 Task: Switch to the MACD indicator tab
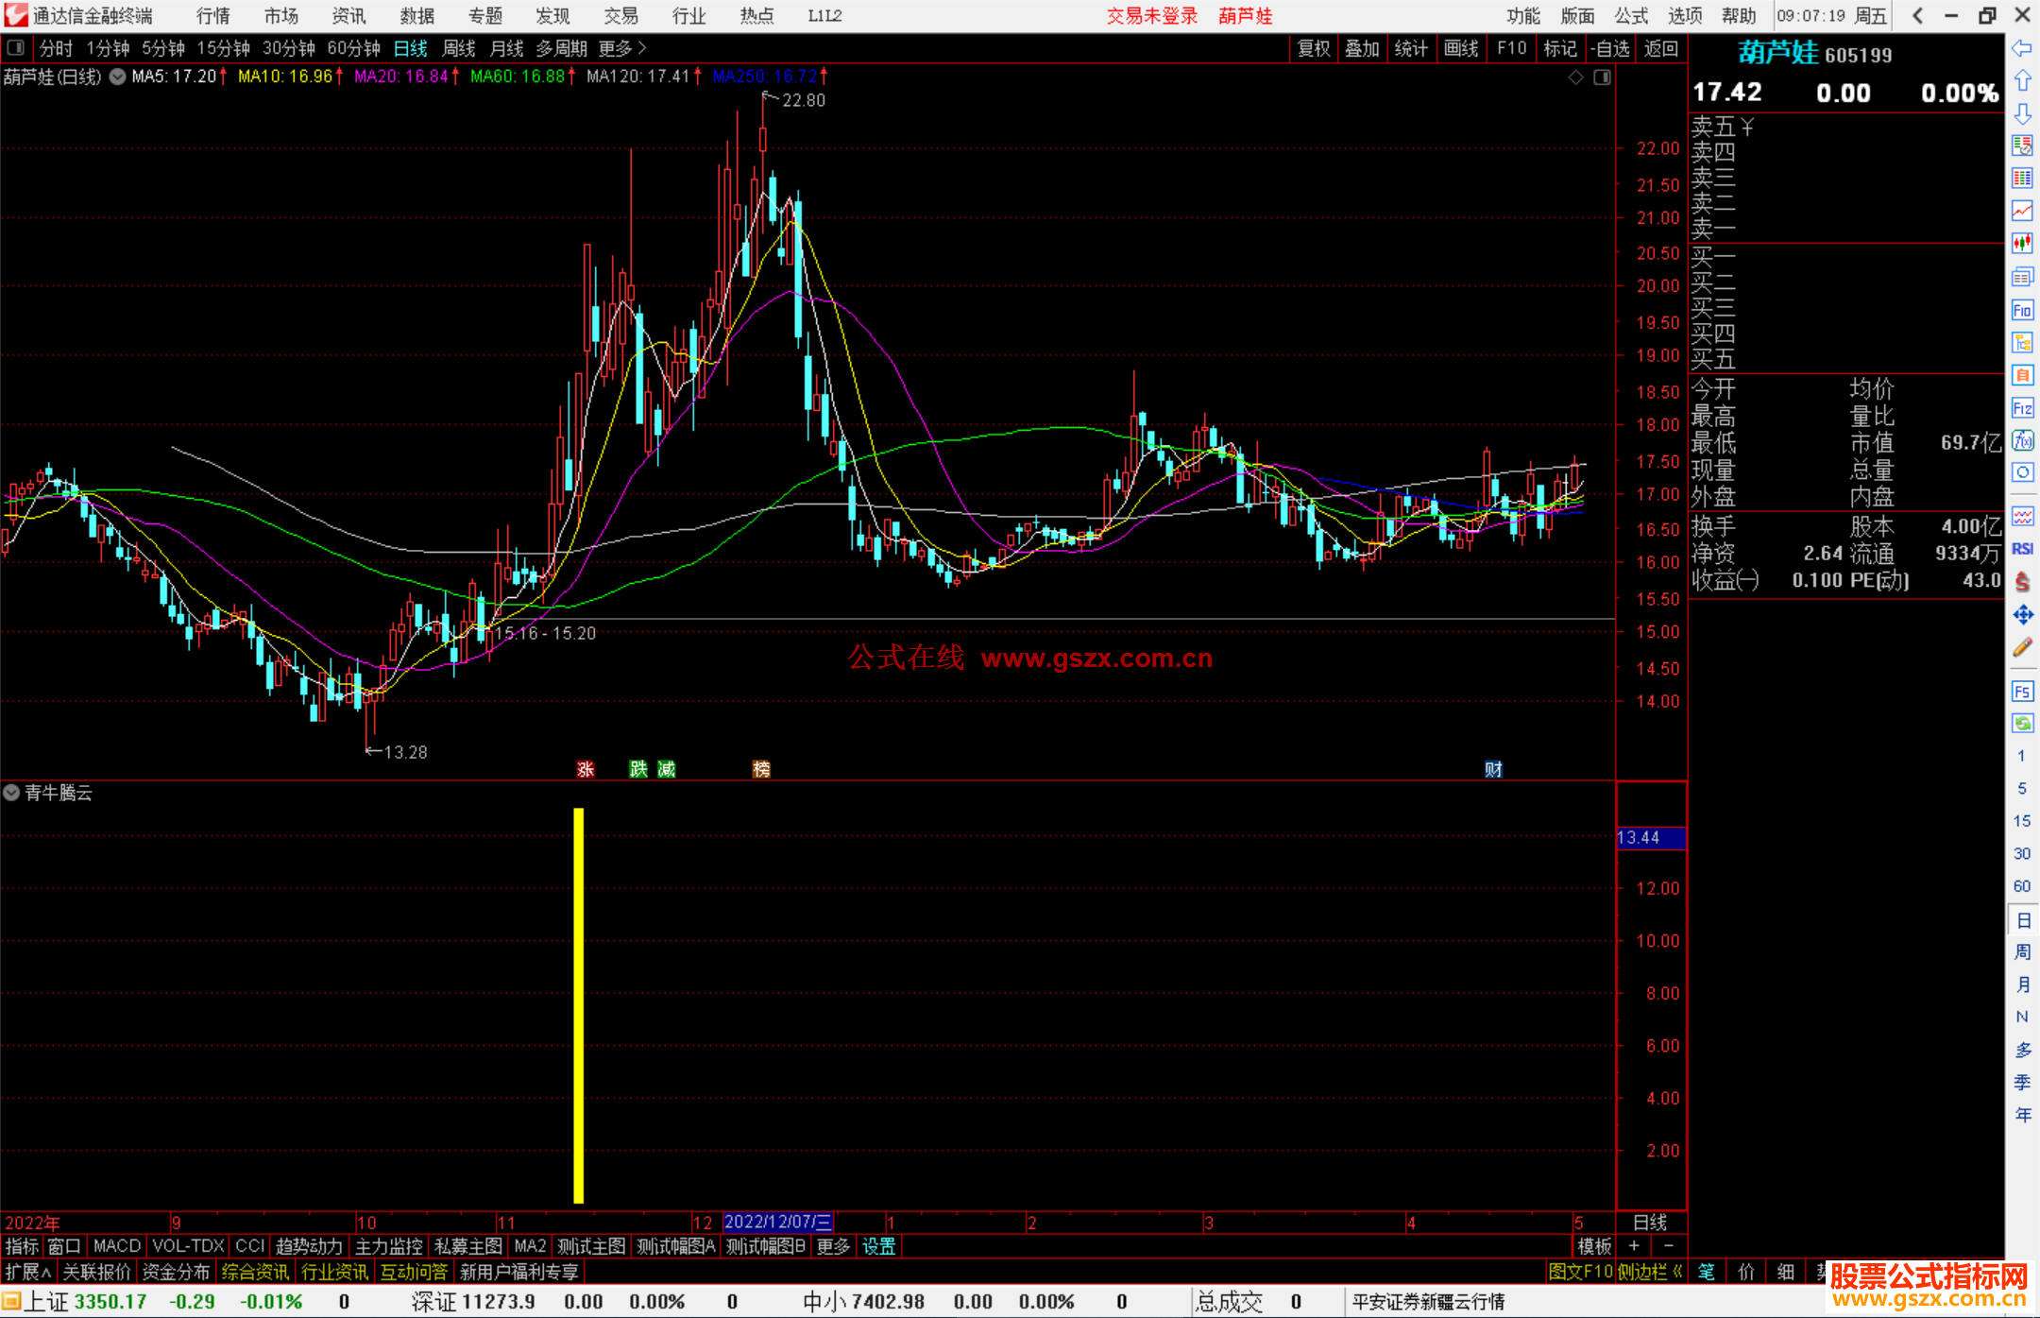point(117,1246)
